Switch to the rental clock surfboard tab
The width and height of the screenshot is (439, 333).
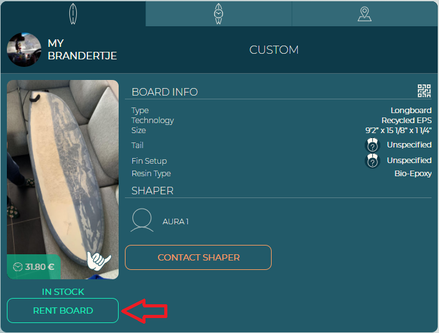click(x=219, y=14)
